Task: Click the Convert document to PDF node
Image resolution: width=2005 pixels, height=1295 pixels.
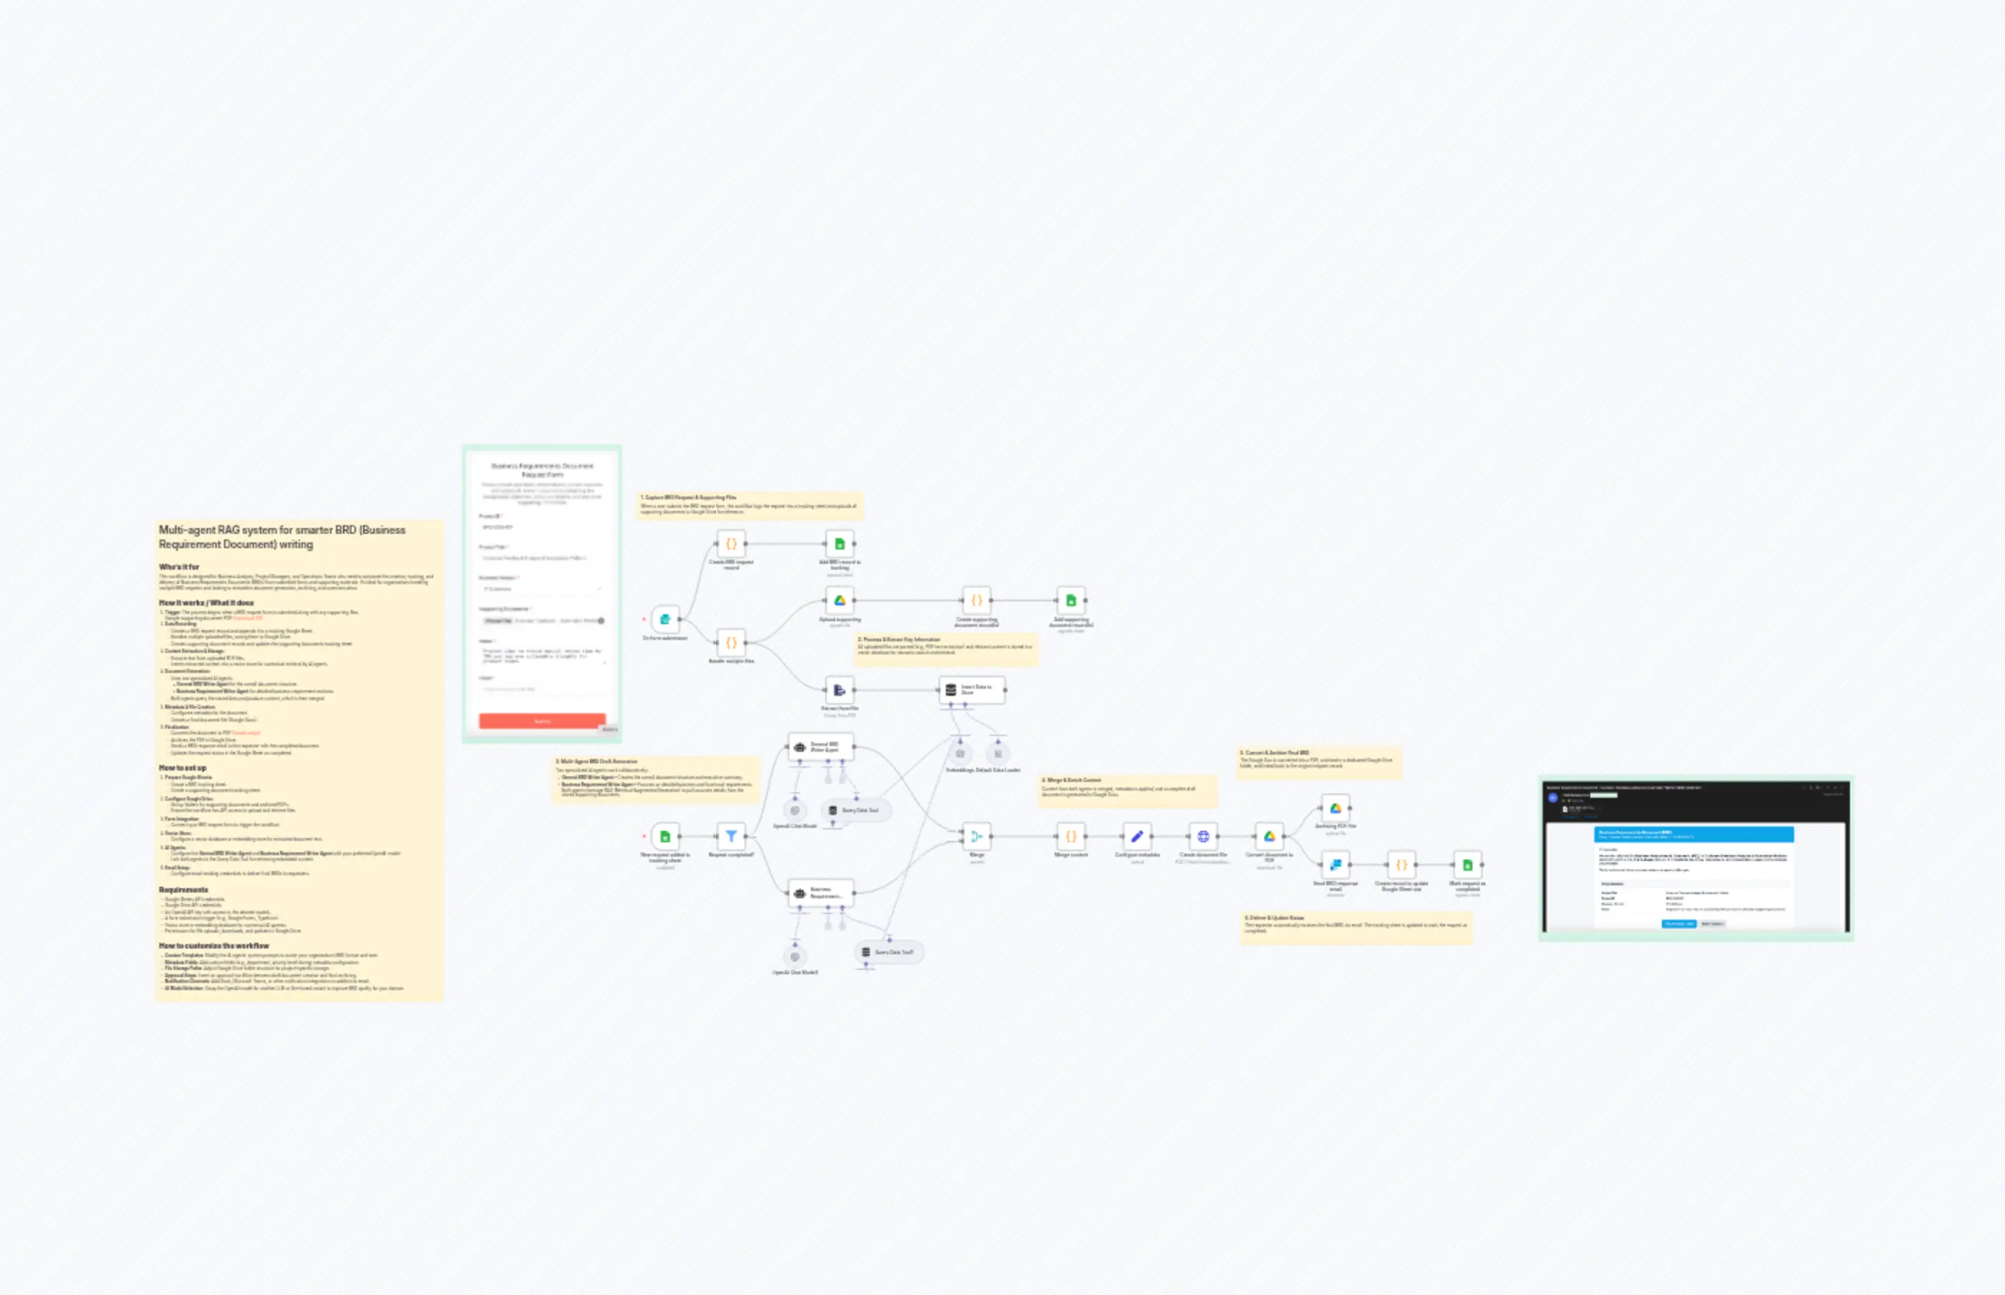Action: pyautogui.click(x=1268, y=836)
